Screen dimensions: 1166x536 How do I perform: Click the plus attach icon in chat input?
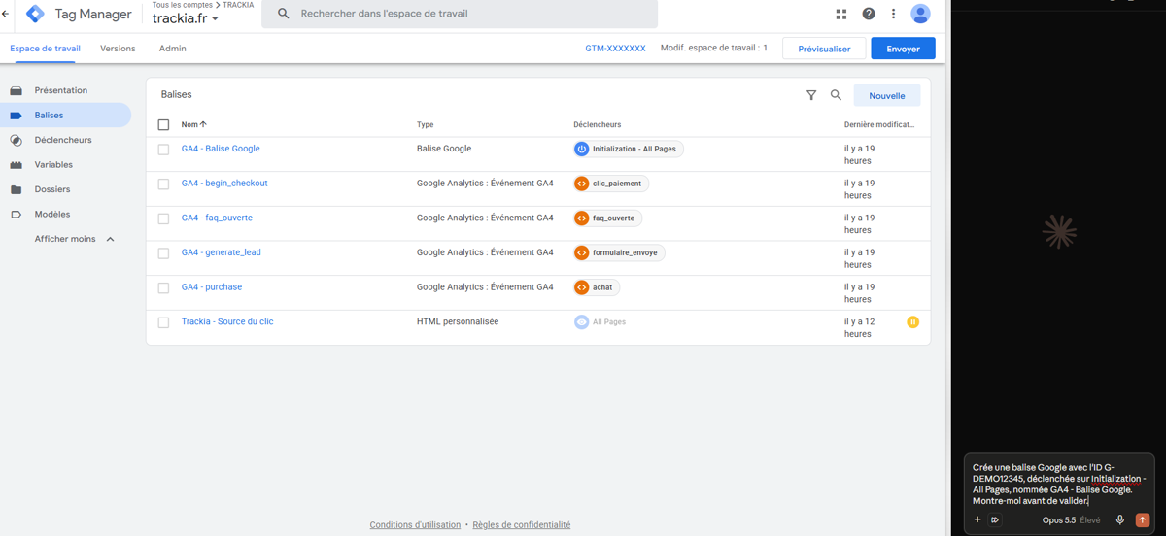coord(977,520)
